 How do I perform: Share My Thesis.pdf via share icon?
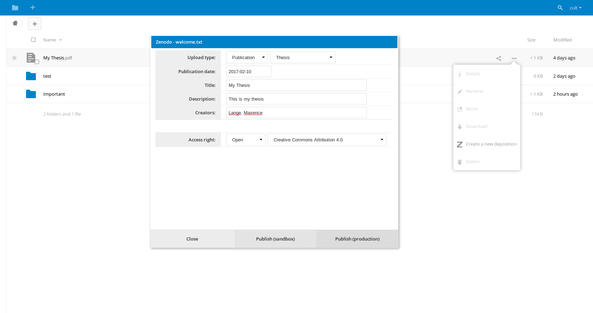[499, 58]
